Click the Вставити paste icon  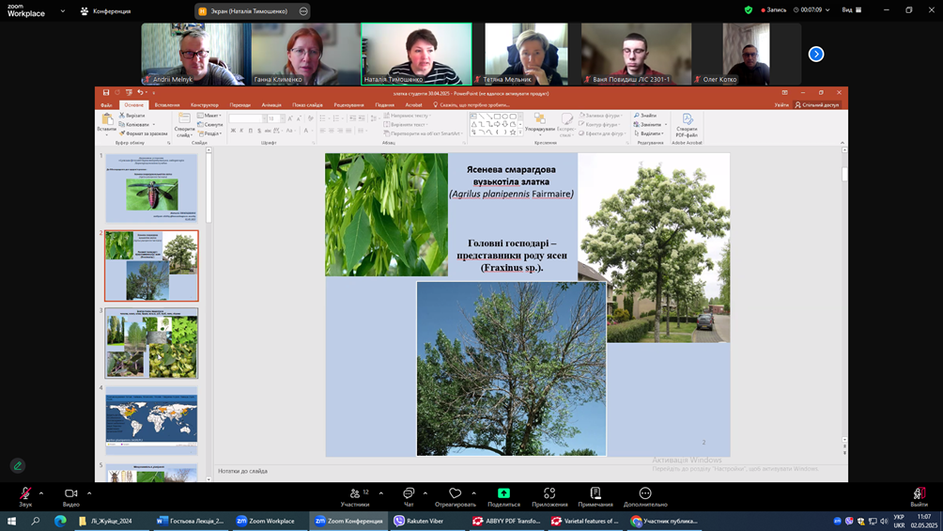[107, 119]
